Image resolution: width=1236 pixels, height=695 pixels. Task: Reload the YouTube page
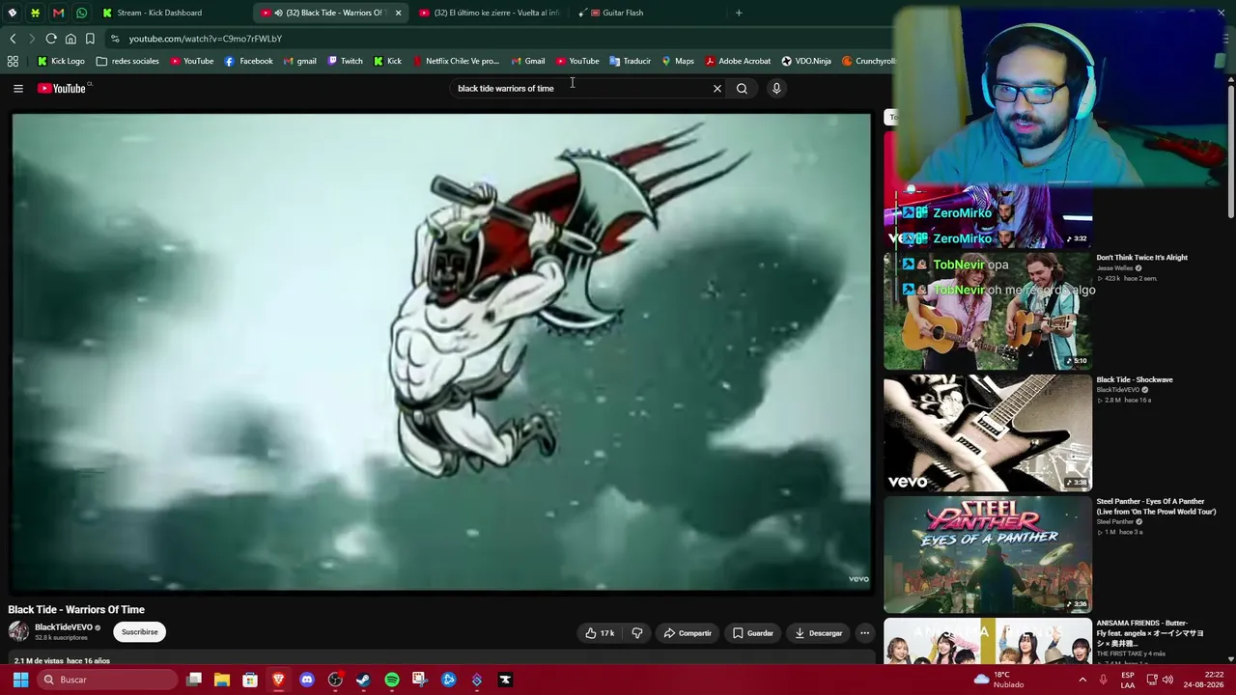[51, 39]
